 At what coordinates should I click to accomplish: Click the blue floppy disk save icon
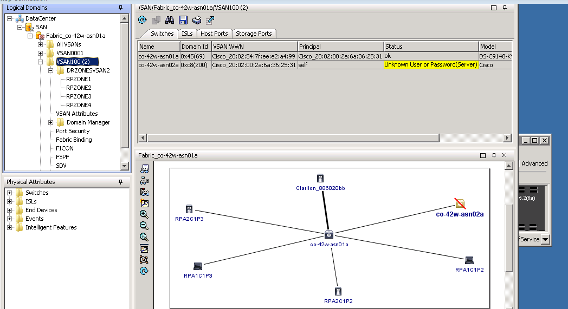(183, 20)
